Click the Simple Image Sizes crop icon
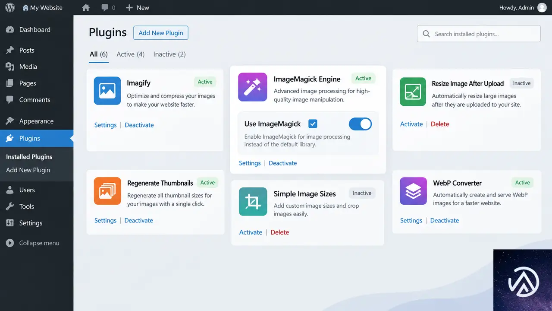Image resolution: width=552 pixels, height=311 pixels. [x=253, y=202]
